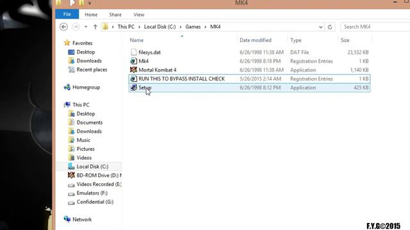Click the Local Disk (C:) drive icon
Screen dimensions: 410x230
(x=71, y=166)
